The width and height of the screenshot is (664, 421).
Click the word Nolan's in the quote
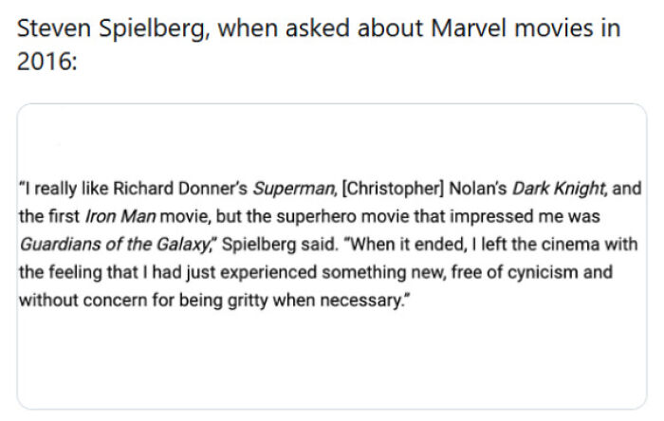click(478, 189)
